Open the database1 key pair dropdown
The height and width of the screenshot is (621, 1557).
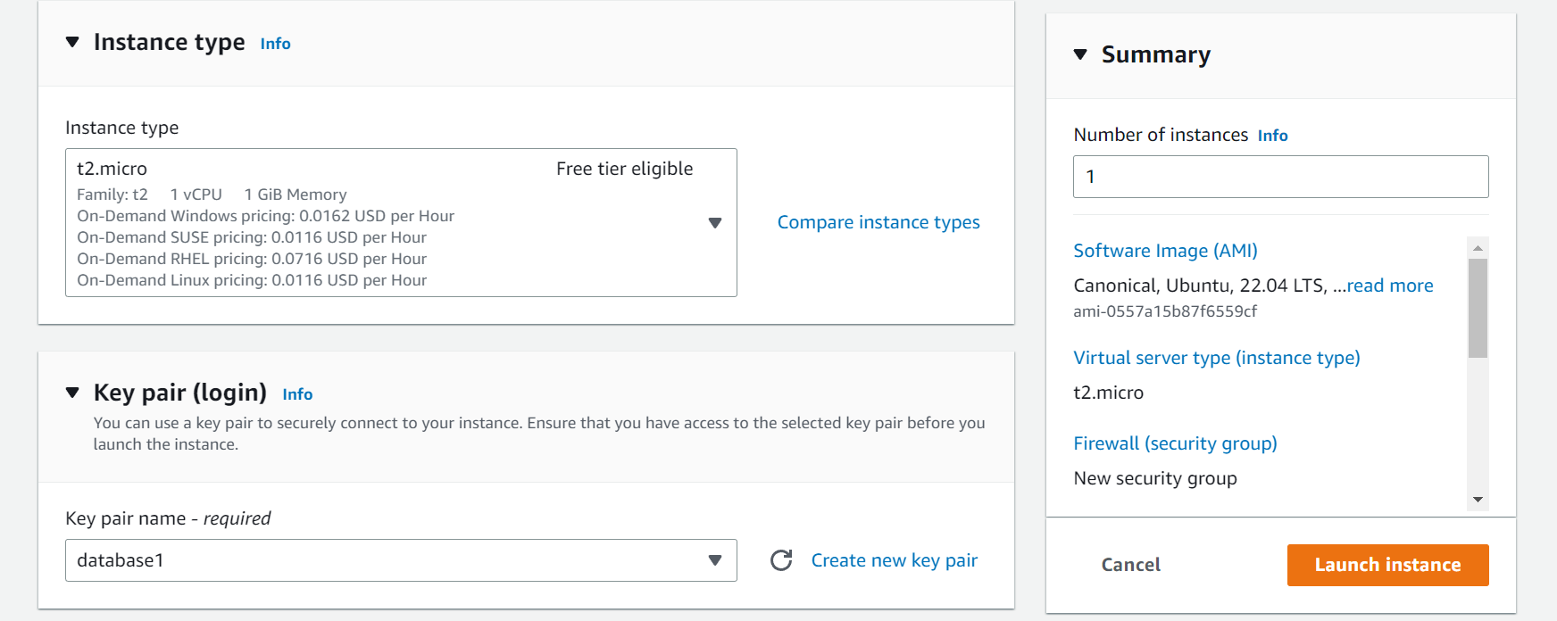(x=401, y=560)
